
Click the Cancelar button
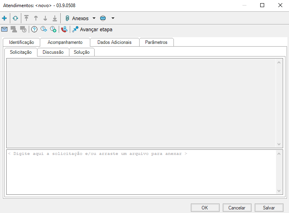pyautogui.click(x=237, y=207)
